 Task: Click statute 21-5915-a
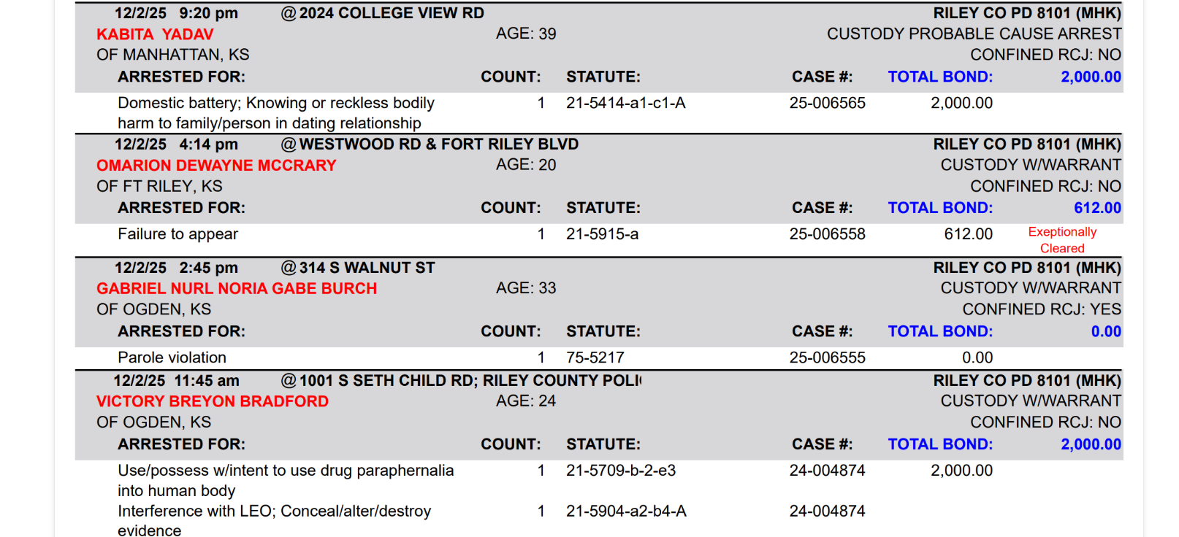602,234
